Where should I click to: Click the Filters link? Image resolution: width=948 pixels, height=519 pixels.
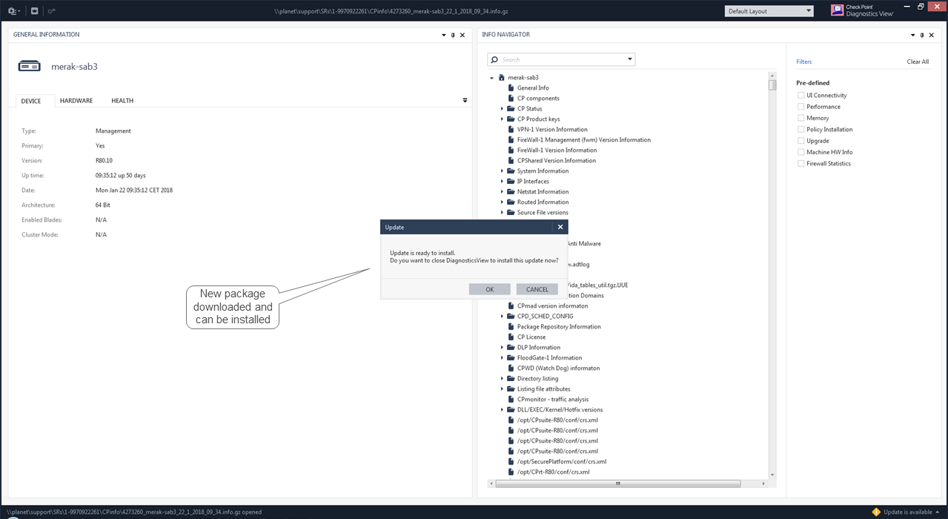point(804,62)
